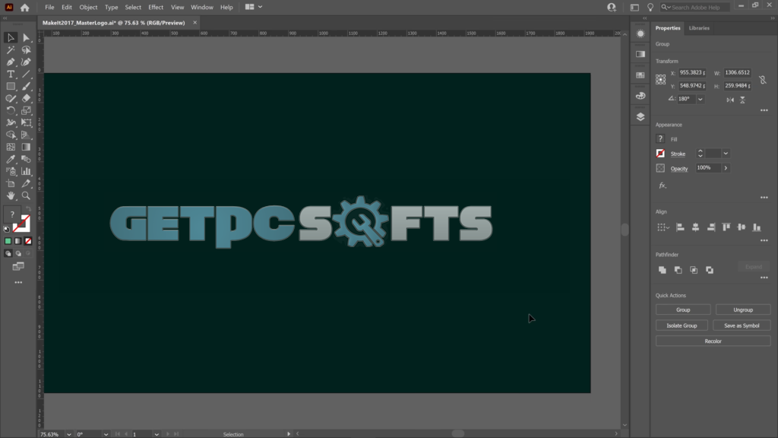
Task: Click the Ungroup button
Action: coord(743,310)
